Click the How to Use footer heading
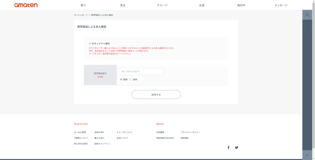The image size is (315, 160). tap(81, 124)
